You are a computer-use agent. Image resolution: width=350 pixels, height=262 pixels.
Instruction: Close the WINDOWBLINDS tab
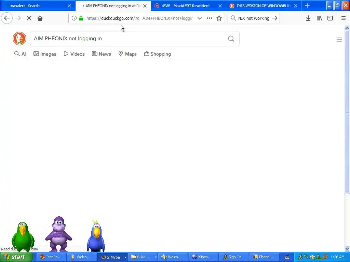296,6
